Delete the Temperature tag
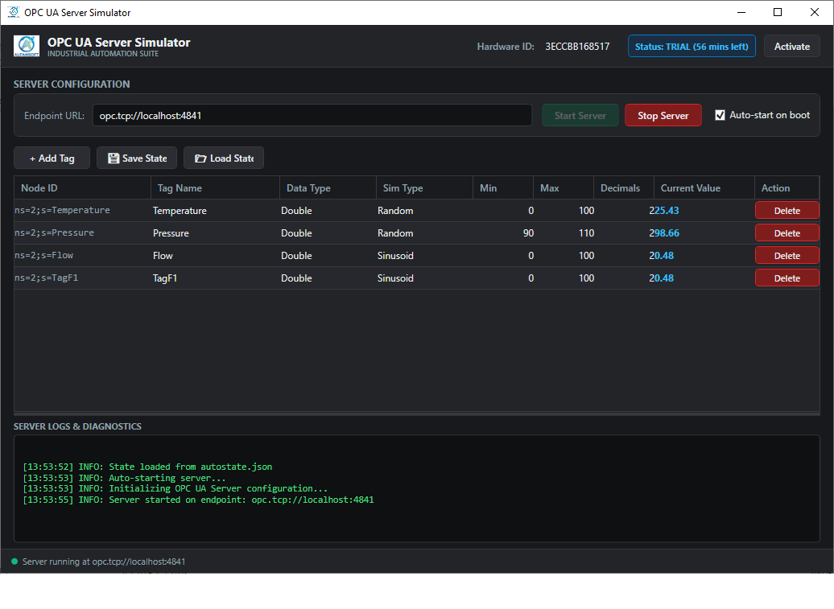The image size is (834, 609). [787, 211]
